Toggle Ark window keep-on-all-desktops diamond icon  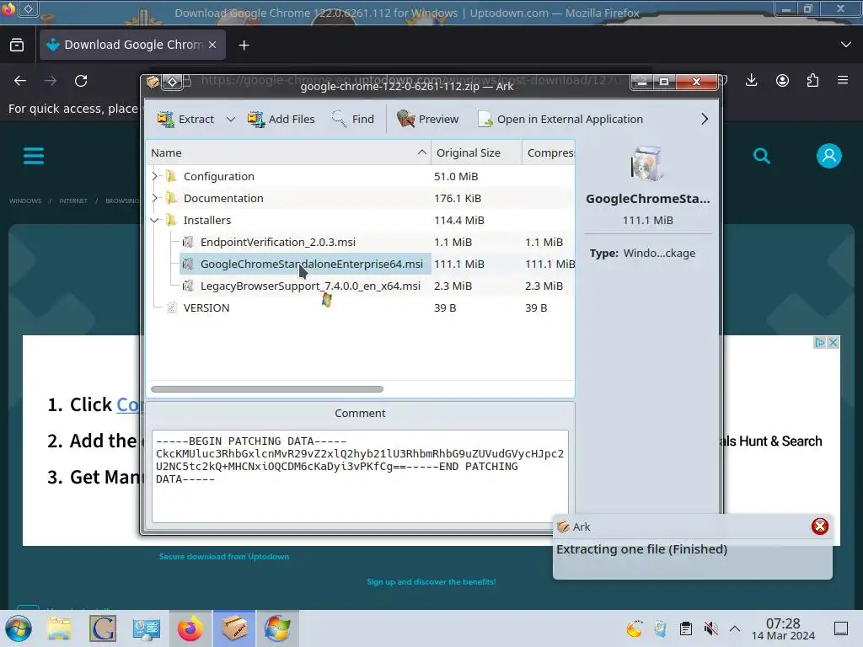(172, 82)
